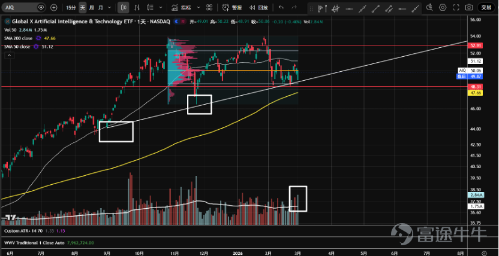Switch to 月 monthly interval
Screen dimensions: 499x256
(101, 7)
